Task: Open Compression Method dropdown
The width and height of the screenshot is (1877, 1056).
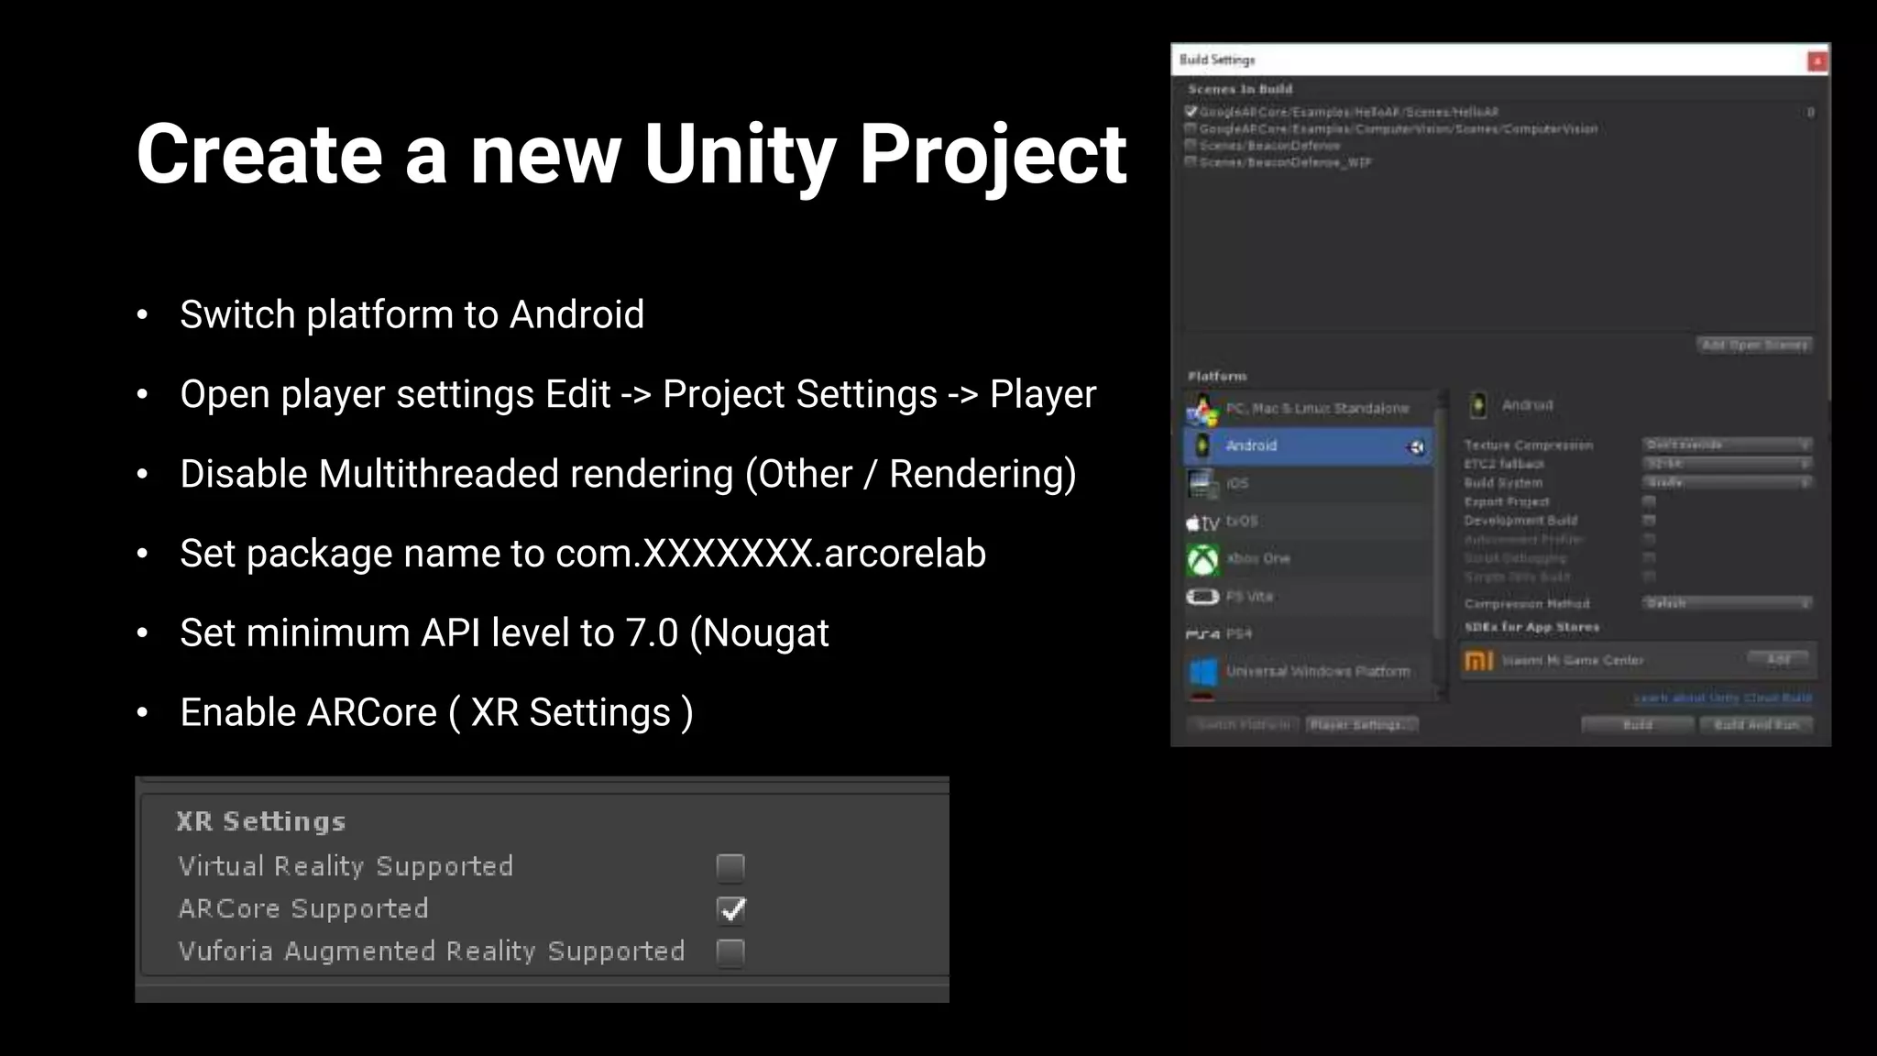Action: coord(1727,603)
